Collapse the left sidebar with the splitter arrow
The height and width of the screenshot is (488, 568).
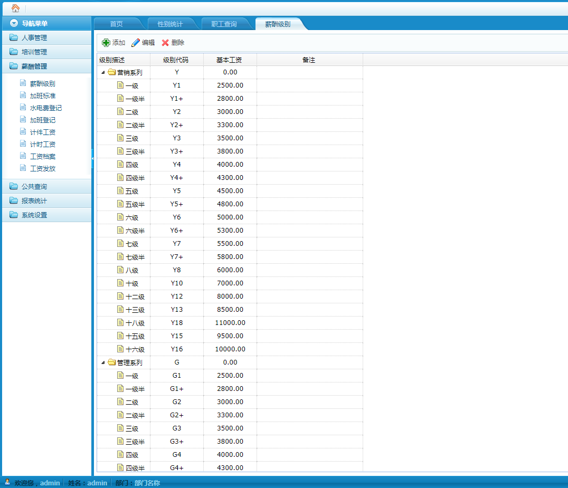point(93,159)
